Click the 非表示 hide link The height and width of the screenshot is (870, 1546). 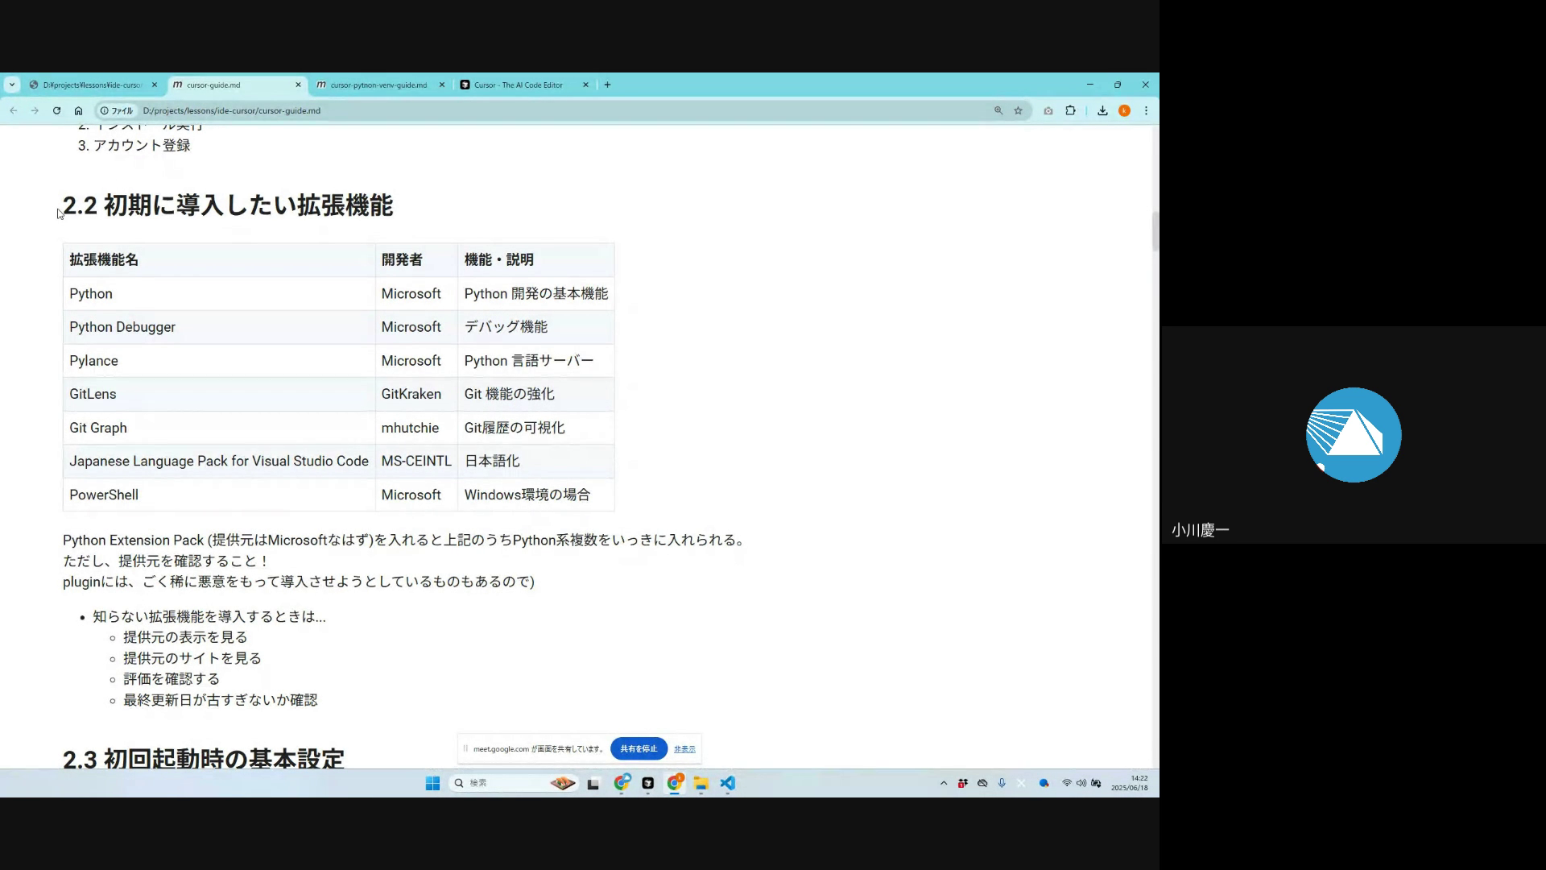point(684,749)
